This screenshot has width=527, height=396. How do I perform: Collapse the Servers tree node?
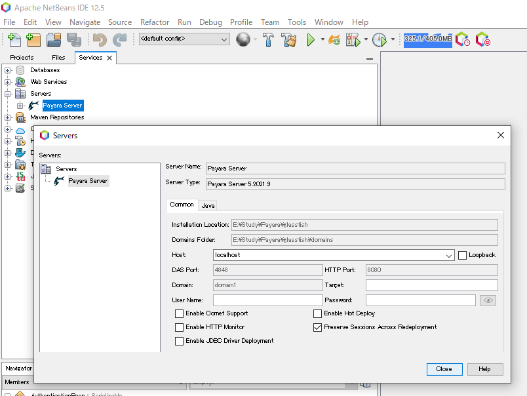coord(7,94)
